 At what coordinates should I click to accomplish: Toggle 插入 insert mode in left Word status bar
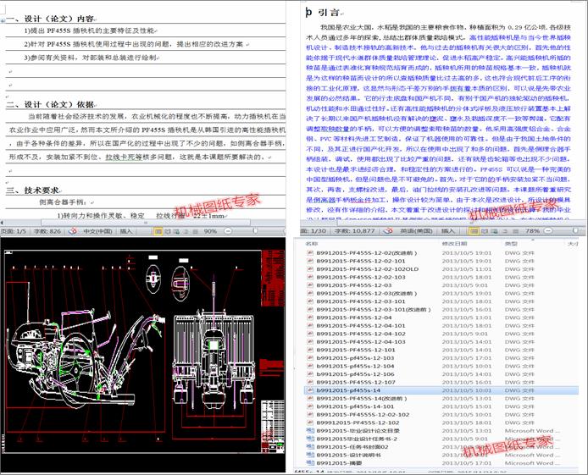pyautogui.click(x=127, y=230)
